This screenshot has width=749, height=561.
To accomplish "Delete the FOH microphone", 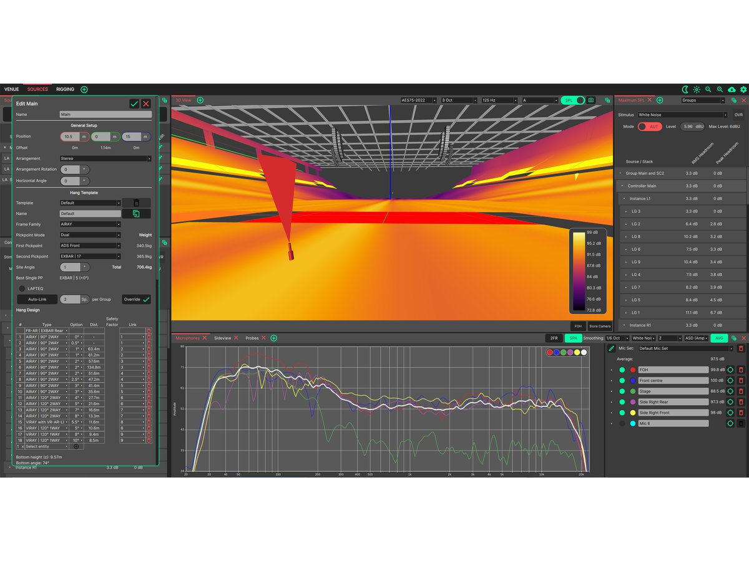I will (741, 370).
